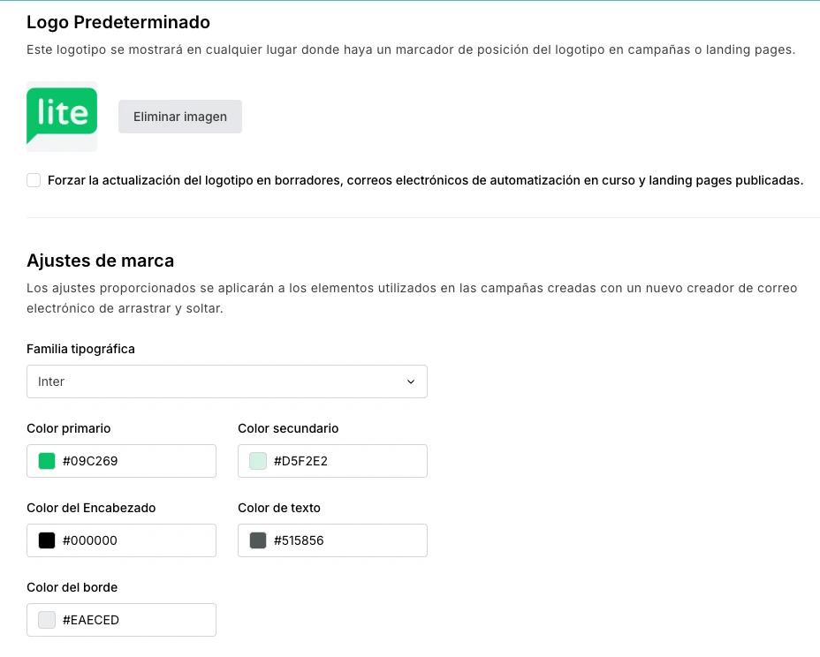Image resolution: width=820 pixels, height=657 pixels.
Task: Focus the #EAECED hex value field
Action: pyautogui.click(x=133, y=620)
